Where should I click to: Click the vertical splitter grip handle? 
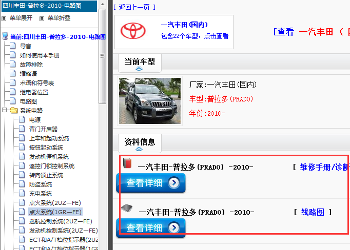click(x=103, y=56)
